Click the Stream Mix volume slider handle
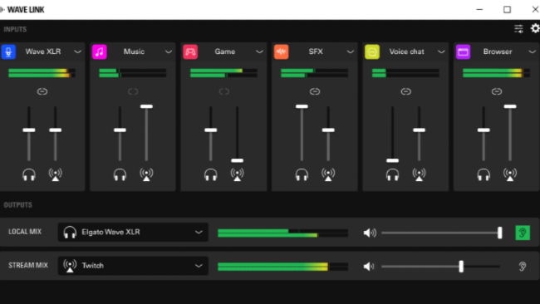This screenshot has width=540, height=304. click(x=461, y=267)
